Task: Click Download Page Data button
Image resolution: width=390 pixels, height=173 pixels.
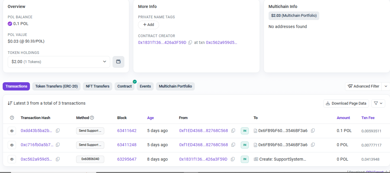Action: [346, 103]
